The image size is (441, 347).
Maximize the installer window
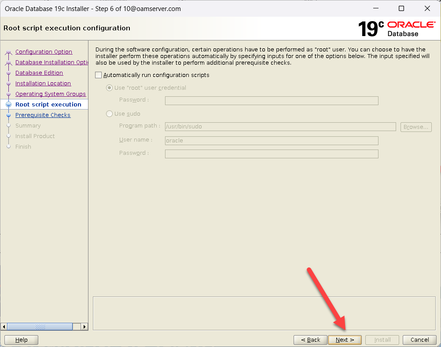pyautogui.click(x=401, y=8)
